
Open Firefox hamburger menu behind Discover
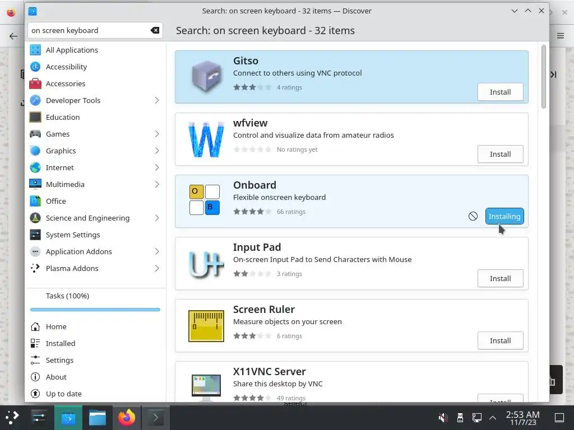[561, 35]
